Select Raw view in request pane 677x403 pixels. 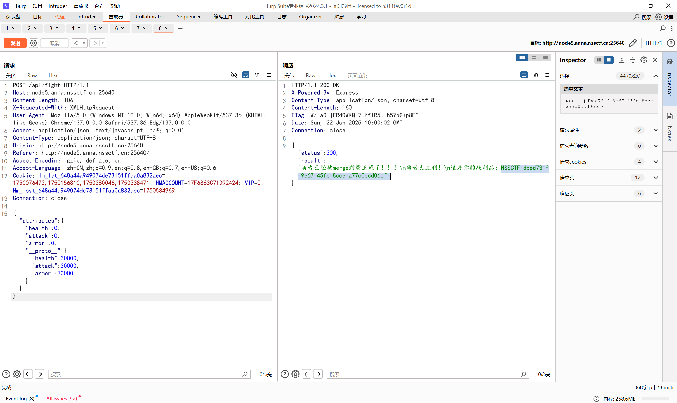tap(32, 75)
